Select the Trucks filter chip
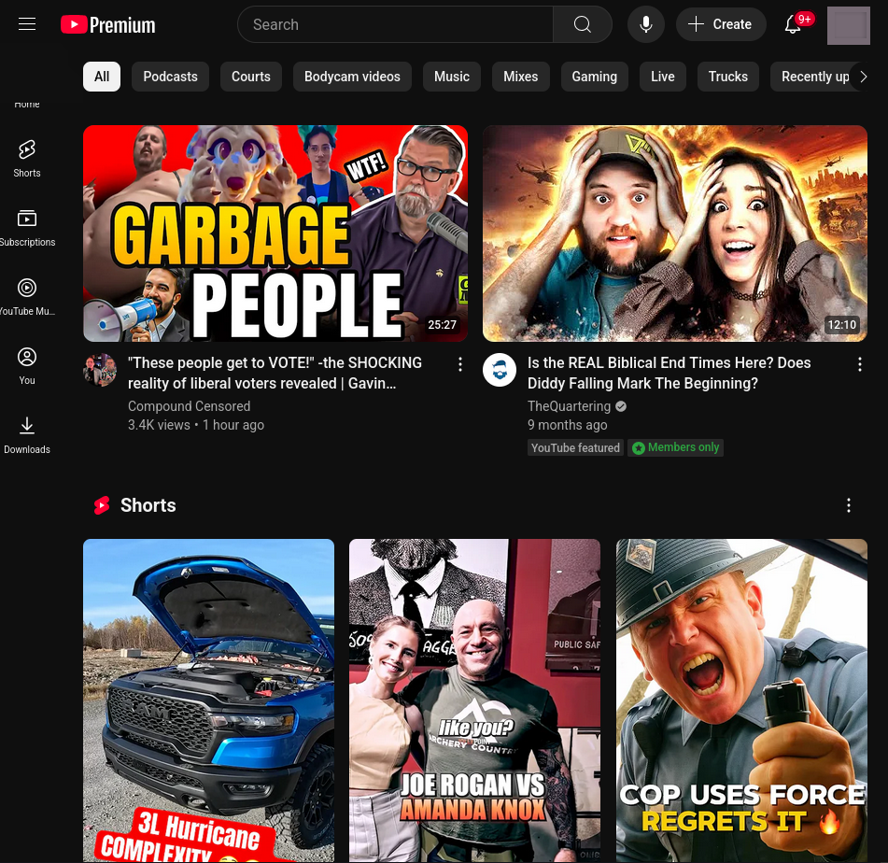Screen dimensions: 888x863 coord(727,77)
